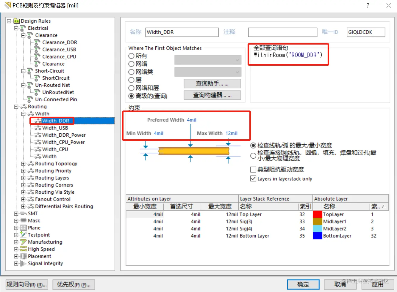Click the ShortCircuit rule icon

click(37, 78)
